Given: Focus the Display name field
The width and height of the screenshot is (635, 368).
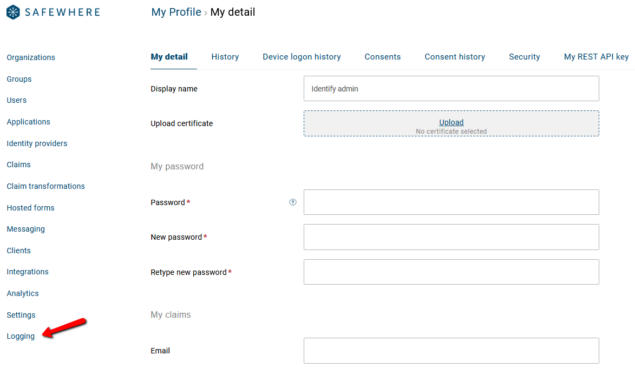Looking at the screenshot, I should click(451, 89).
